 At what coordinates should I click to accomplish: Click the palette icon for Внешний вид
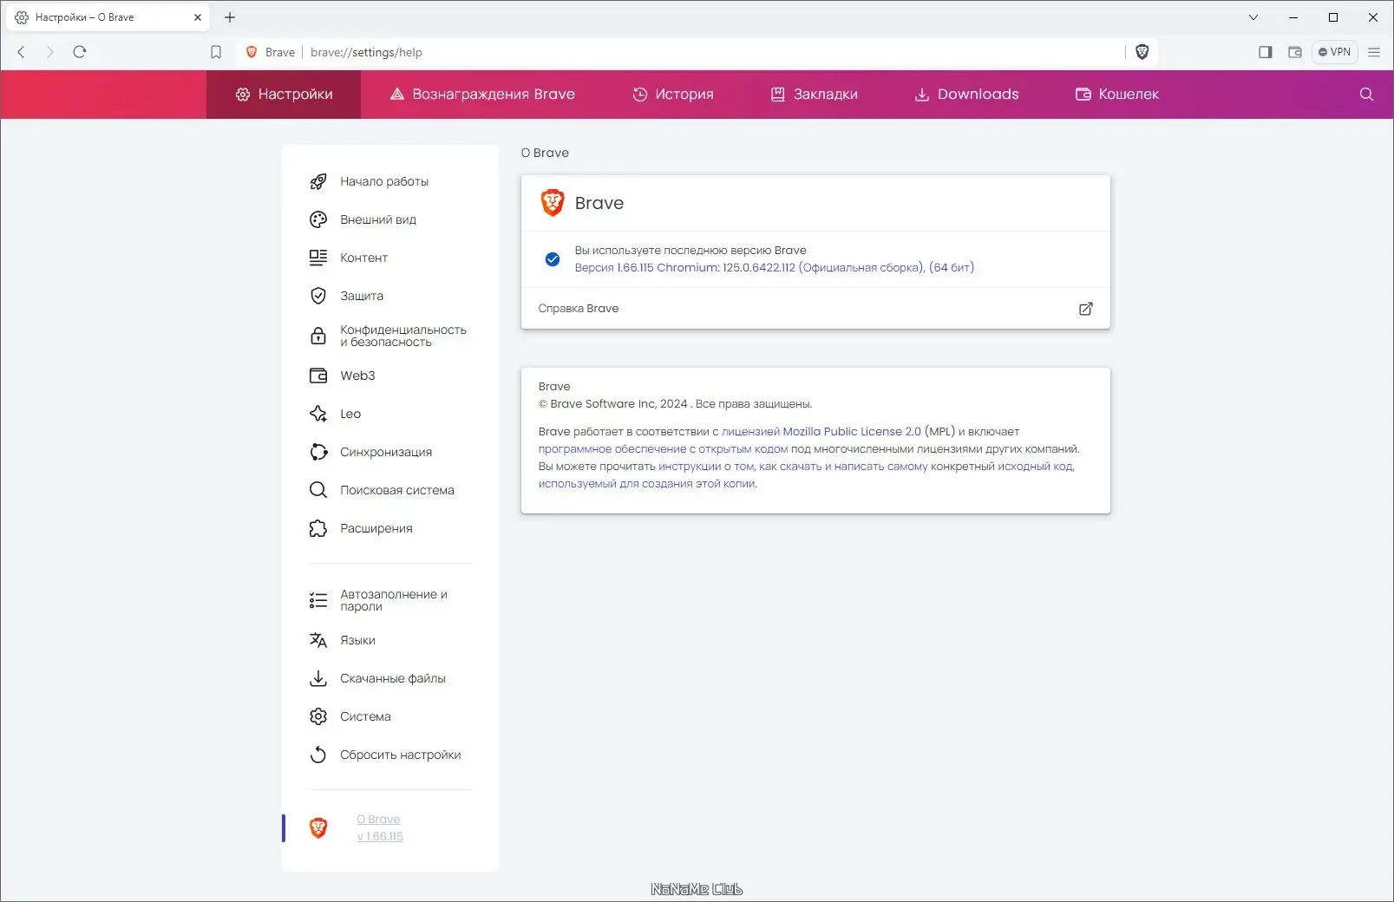coord(318,219)
